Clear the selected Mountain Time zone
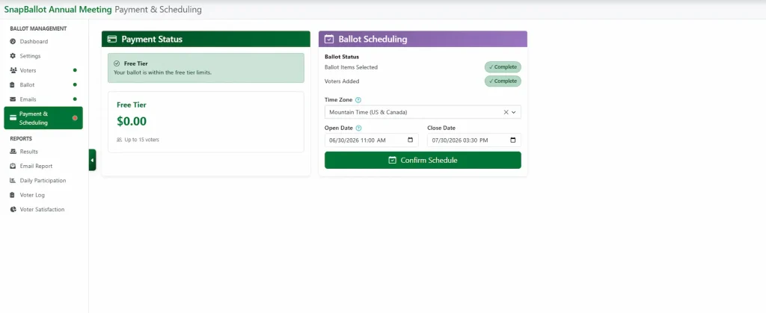The width and height of the screenshot is (766, 313). click(506, 112)
